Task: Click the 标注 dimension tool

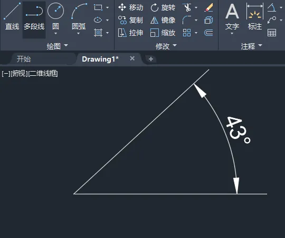Action: tap(255, 17)
